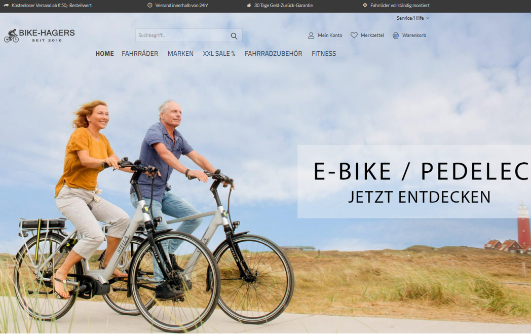Image resolution: width=531 pixels, height=336 pixels.
Task: Click the truck icon for Kostenloser Versand
Action: pos(6,6)
